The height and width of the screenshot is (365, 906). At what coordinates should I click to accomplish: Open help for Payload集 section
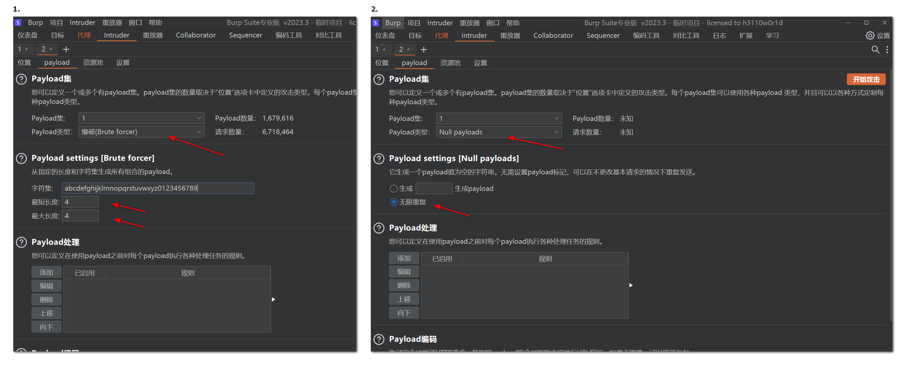click(x=378, y=80)
